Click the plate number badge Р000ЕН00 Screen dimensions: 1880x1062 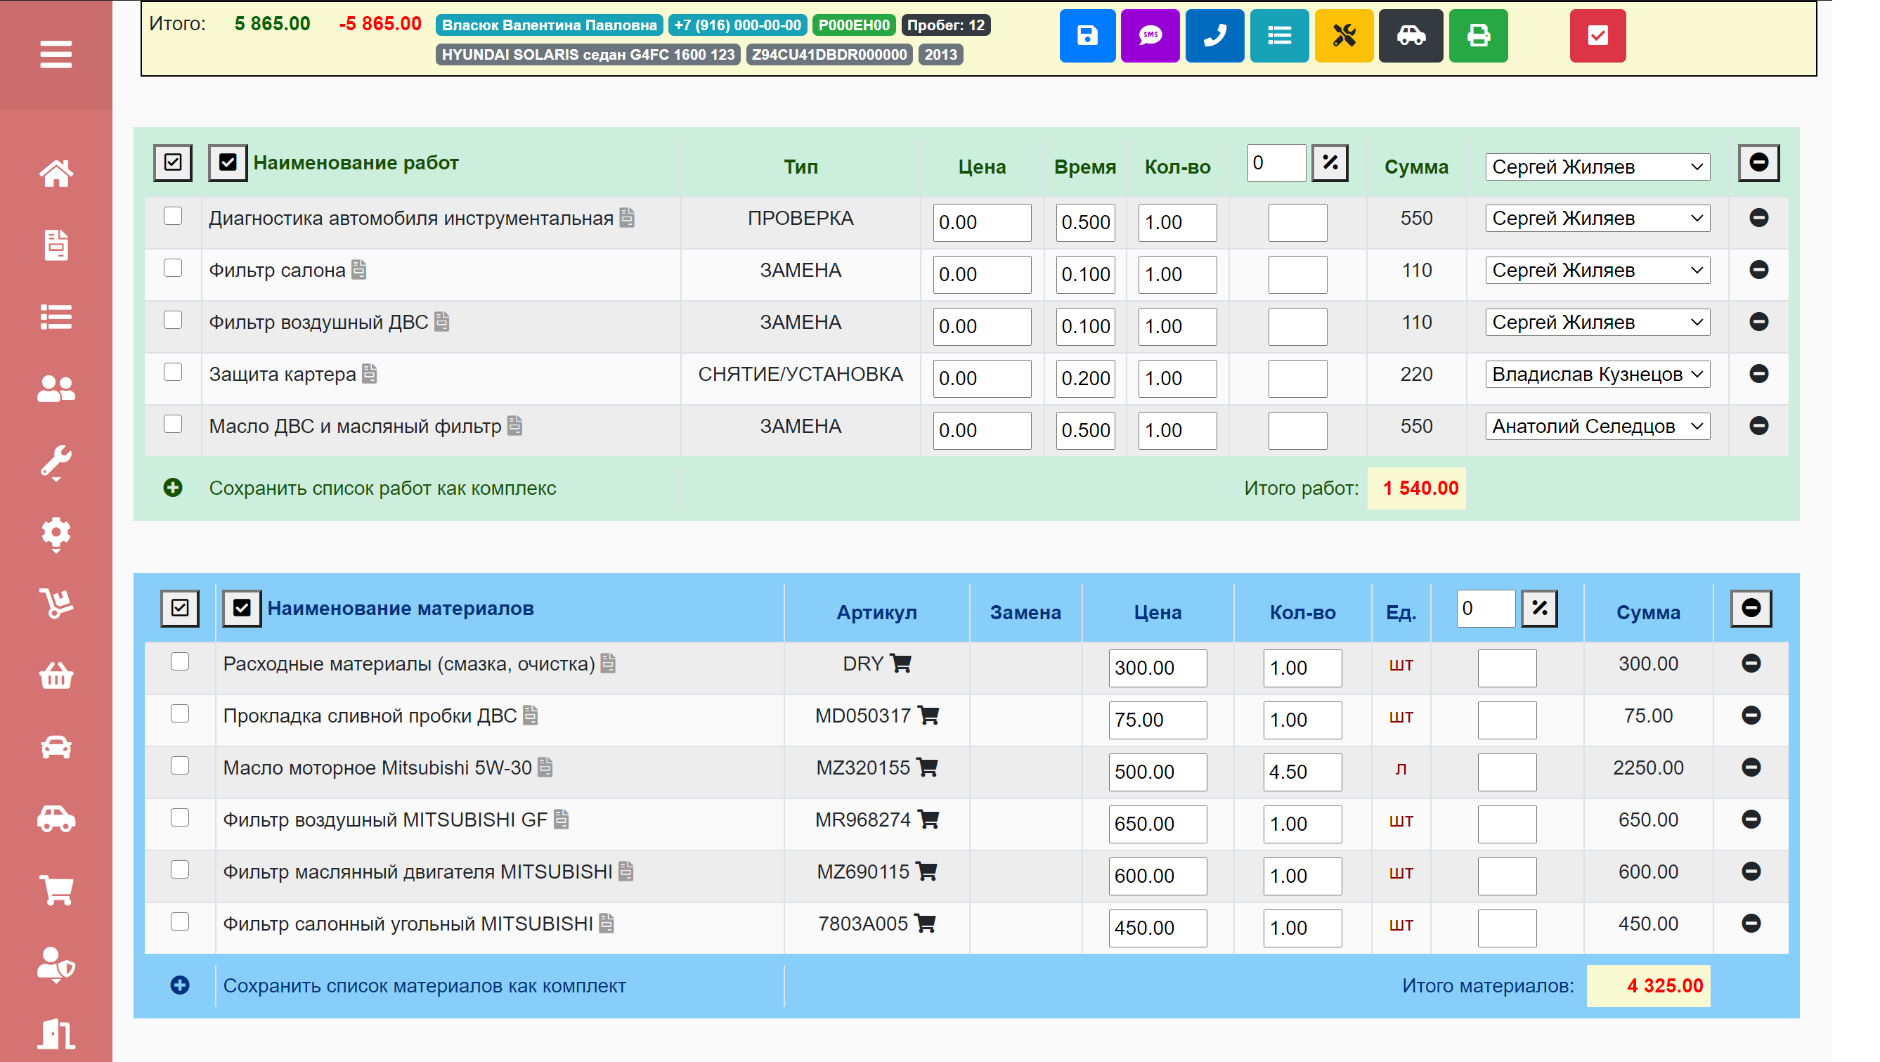point(853,25)
